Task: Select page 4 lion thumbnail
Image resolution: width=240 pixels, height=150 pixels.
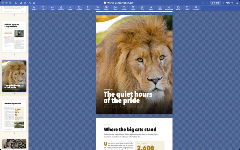Action: tap(14, 76)
